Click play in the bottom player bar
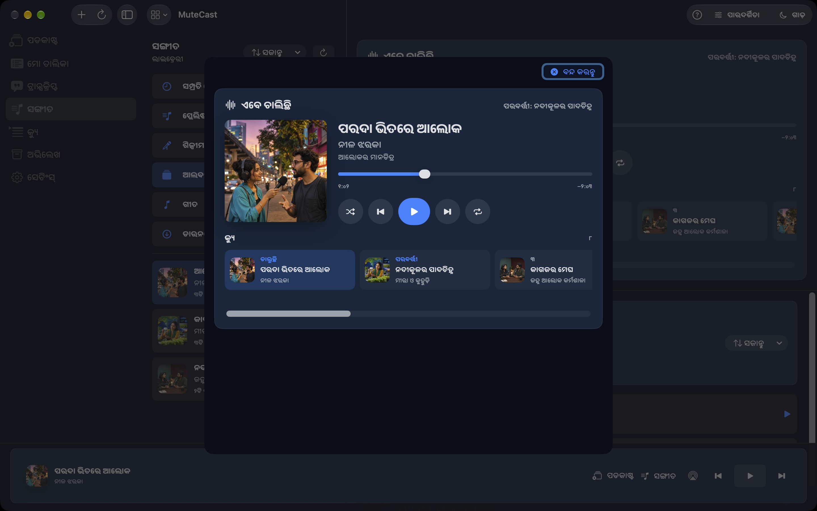817x511 pixels. point(750,476)
